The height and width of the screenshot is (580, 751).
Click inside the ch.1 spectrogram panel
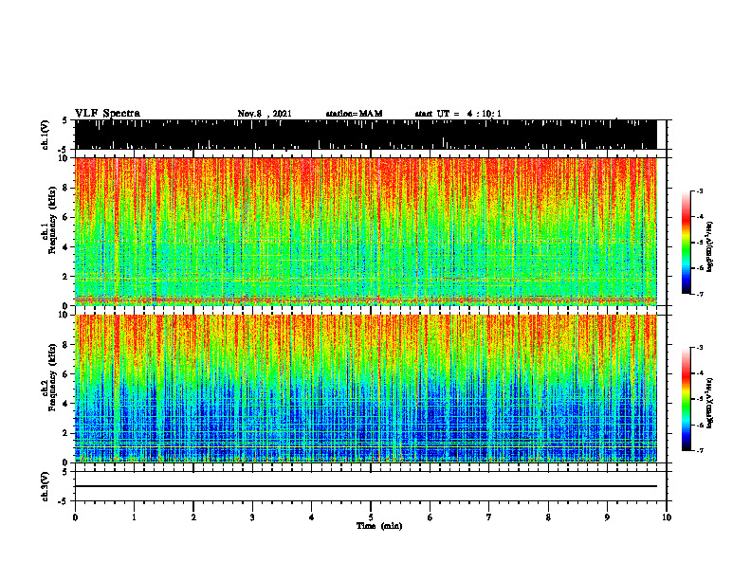click(365, 231)
